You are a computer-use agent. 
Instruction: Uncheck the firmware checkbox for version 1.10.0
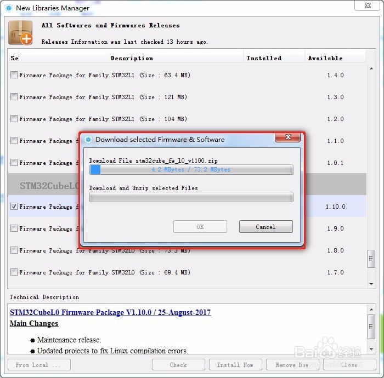(x=14, y=207)
